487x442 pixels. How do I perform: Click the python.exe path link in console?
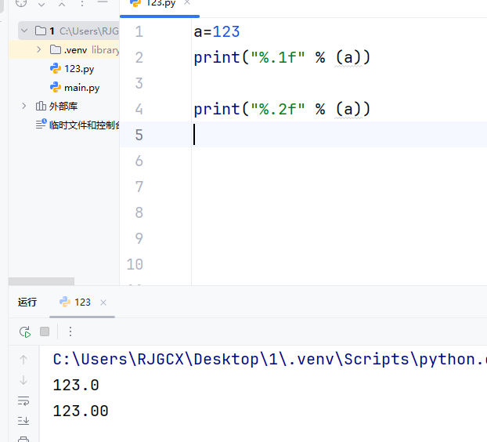269,360
